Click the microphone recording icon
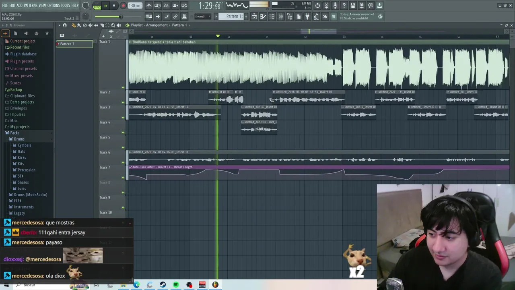The image size is (515, 290). click(x=335, y=6)
